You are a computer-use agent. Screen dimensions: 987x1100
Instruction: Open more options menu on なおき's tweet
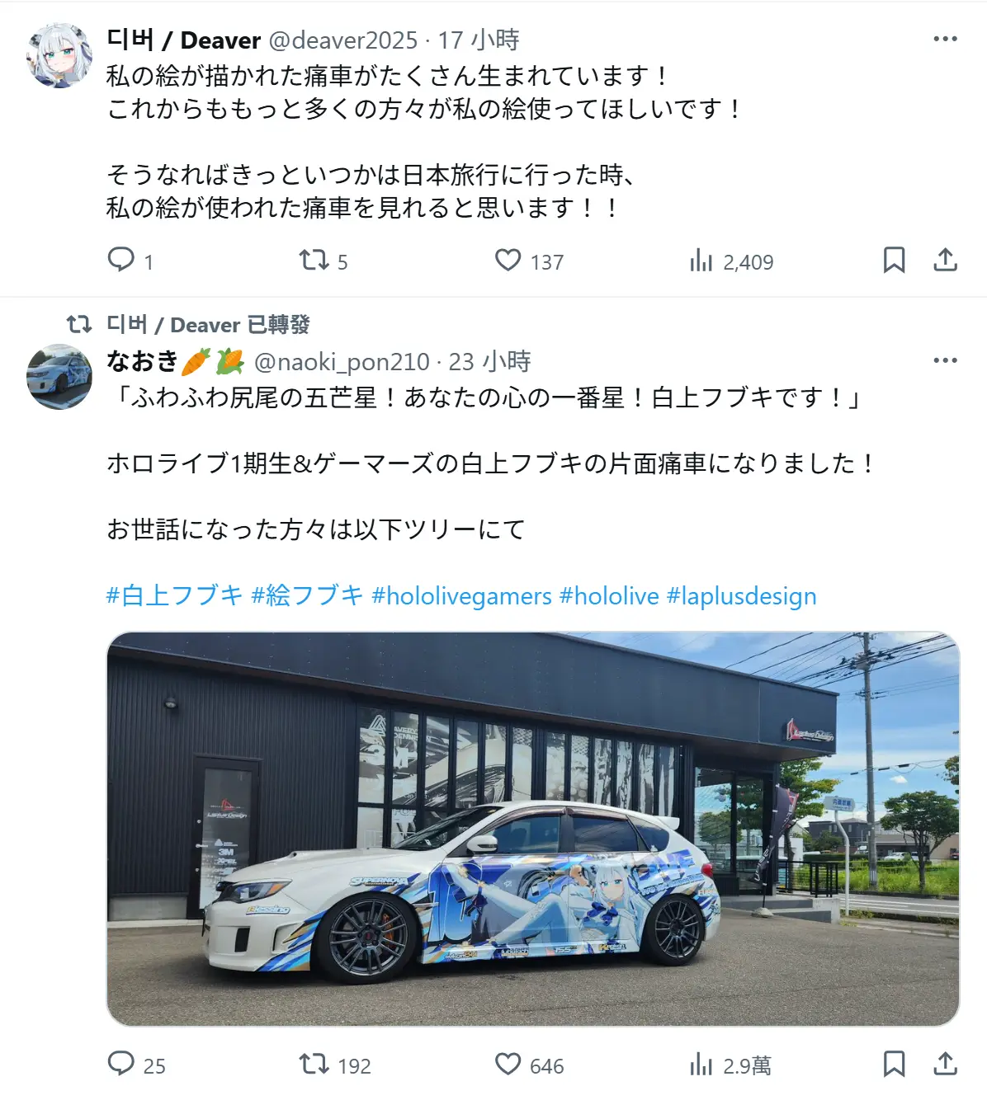pyautogui.click(x=945, y=360)
